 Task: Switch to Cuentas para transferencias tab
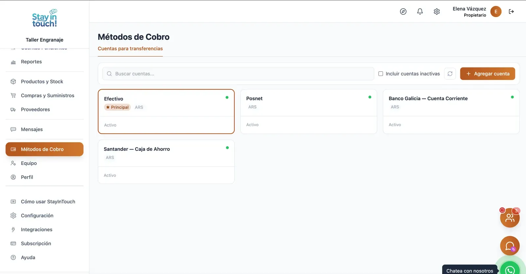pyautogui.click(x=130, y=49)
